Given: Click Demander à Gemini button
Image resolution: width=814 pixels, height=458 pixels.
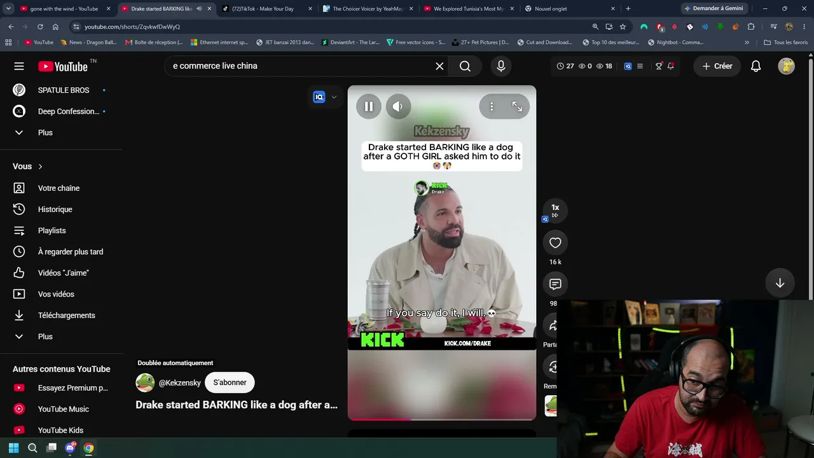Looking at the screenshot, I should click(714, 9).
